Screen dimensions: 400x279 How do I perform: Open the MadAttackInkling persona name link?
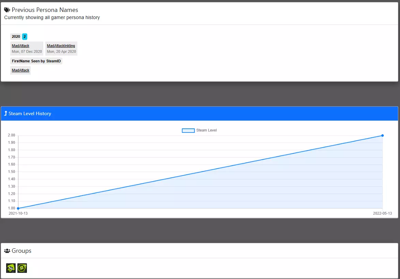coord(61,46)
